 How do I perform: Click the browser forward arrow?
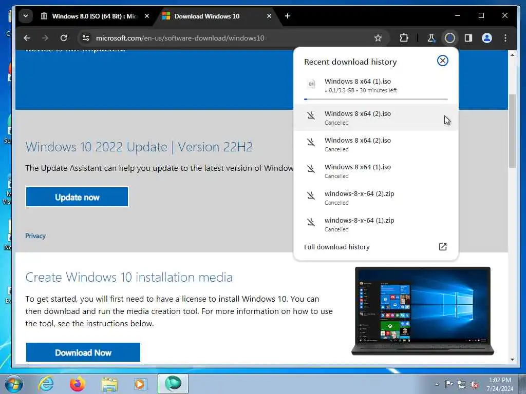(45, 38)
